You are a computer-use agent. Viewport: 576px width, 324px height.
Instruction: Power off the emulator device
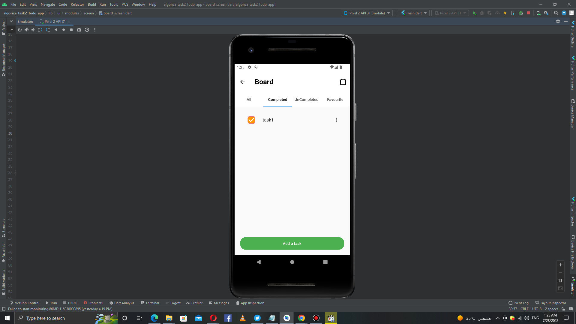click(19, 30)
